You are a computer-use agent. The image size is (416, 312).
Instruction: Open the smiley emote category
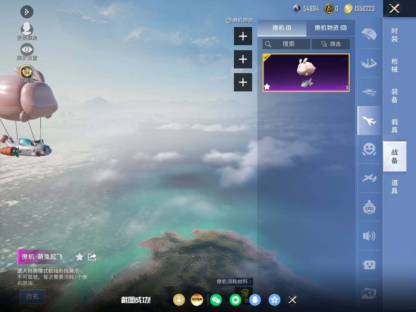tap(369, 149)
